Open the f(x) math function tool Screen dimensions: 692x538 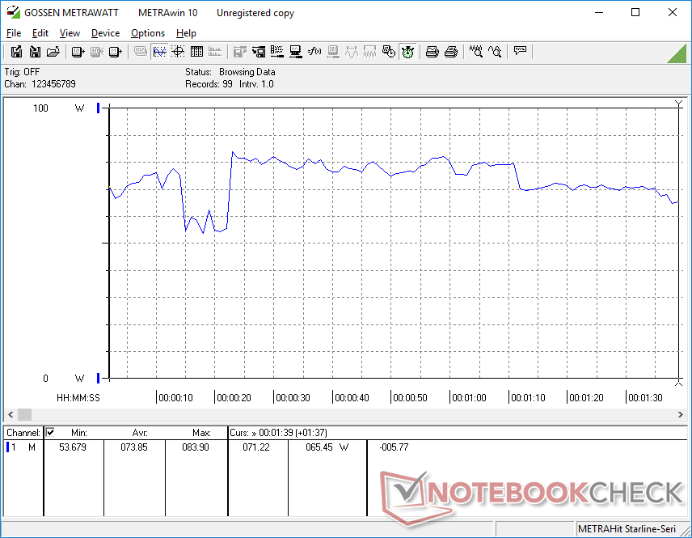[x=314, y=52]
